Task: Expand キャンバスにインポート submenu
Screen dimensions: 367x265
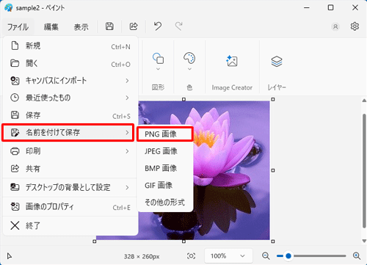Action: 70,81
